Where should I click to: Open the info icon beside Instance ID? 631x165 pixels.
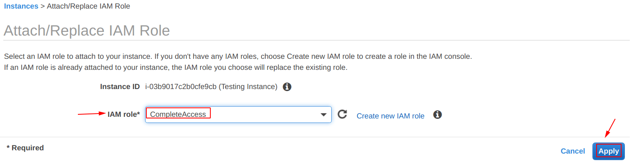coord(287,87)
